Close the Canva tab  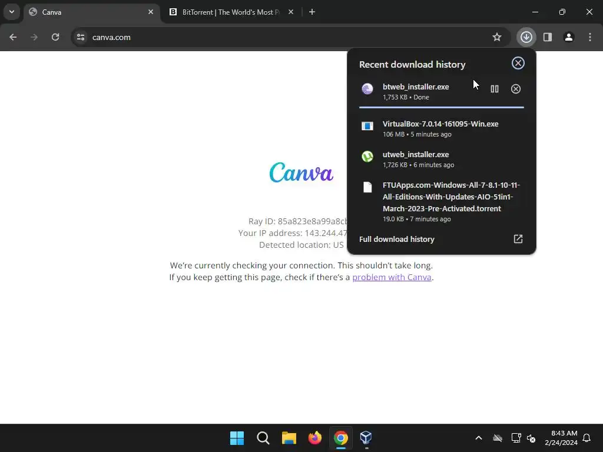(x=151, y=12)
